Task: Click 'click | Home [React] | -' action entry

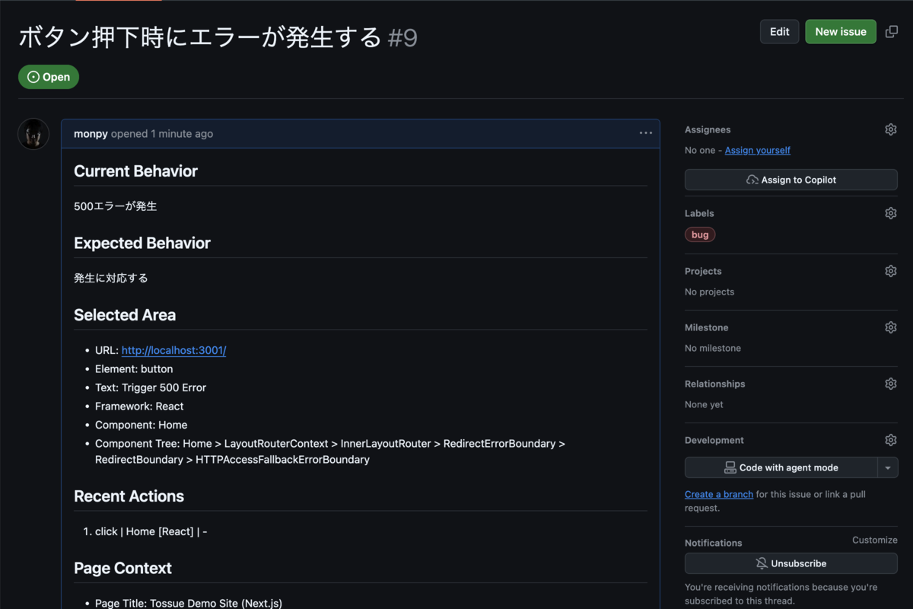Action: (x=151, y=531)
